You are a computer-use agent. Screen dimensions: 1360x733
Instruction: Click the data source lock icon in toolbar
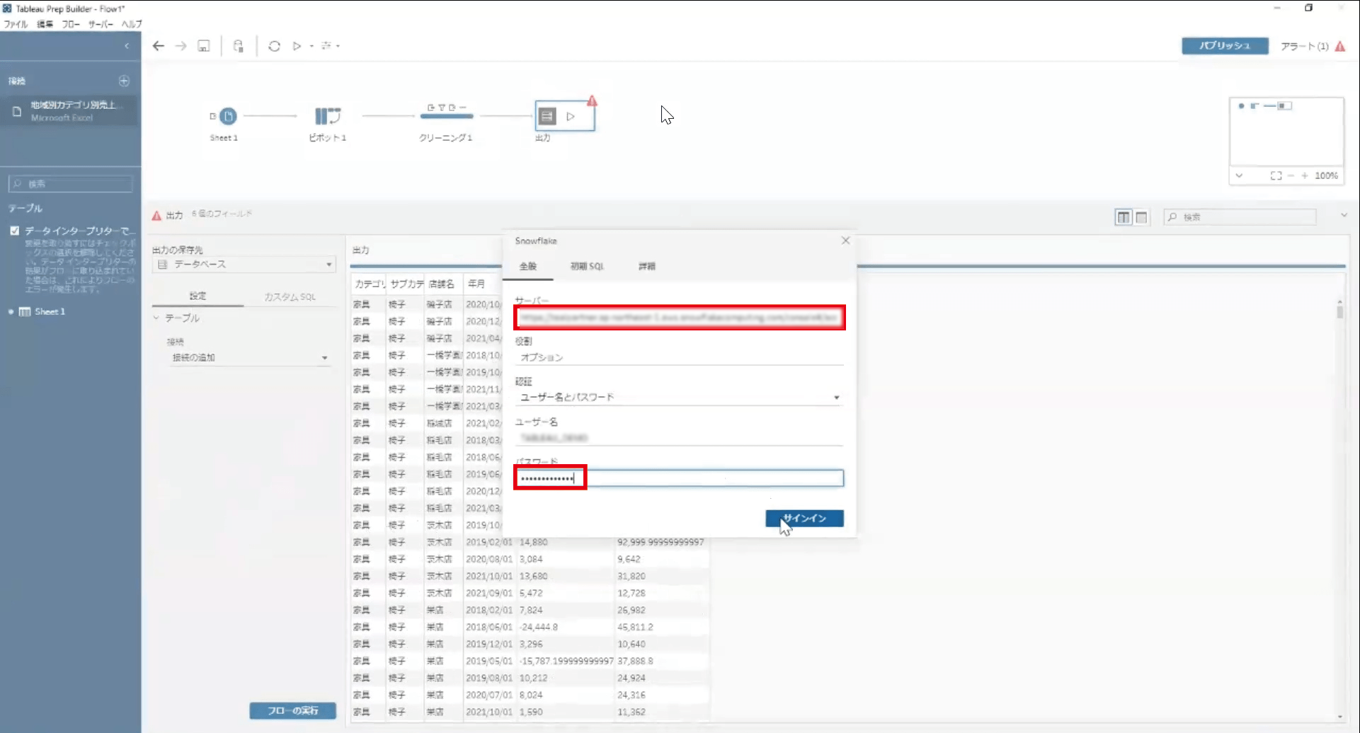pos(239,46)
